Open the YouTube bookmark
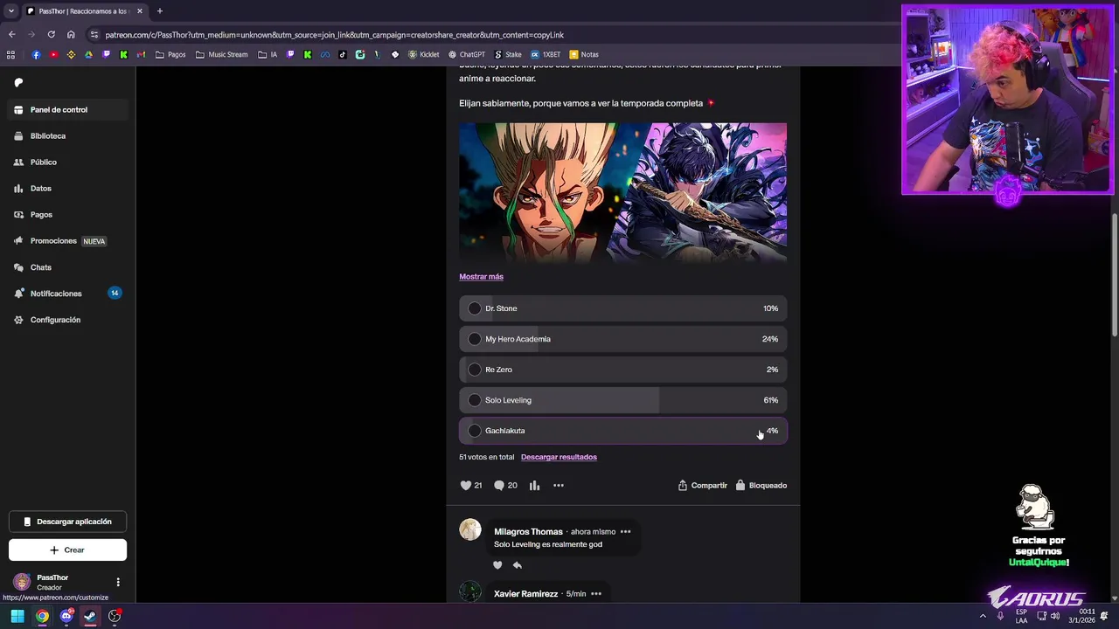The height and width of the screenshot is (629, 1119). pos(53,54)
